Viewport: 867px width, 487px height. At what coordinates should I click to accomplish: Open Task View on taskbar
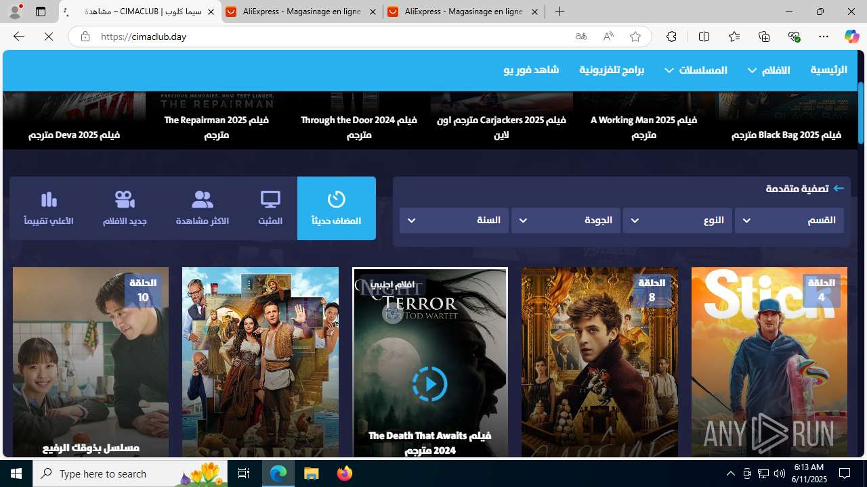pos(244,473)
